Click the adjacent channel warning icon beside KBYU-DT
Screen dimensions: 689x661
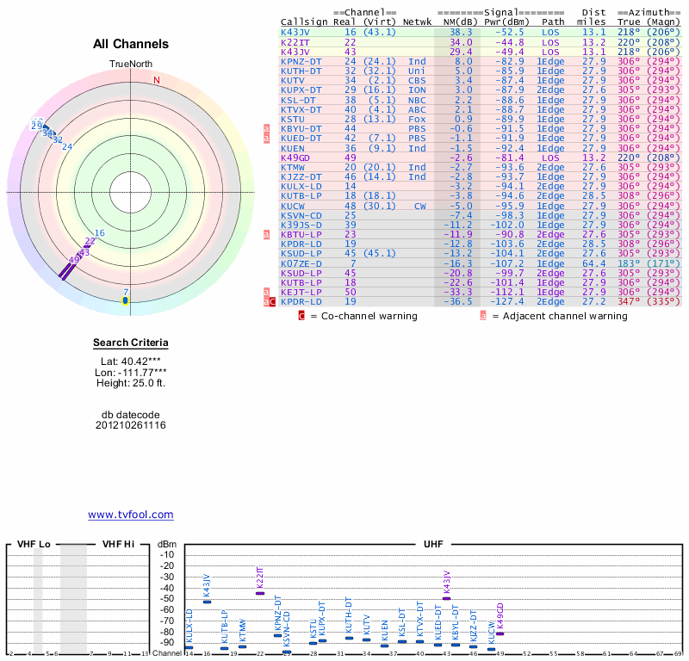[266, 128]
